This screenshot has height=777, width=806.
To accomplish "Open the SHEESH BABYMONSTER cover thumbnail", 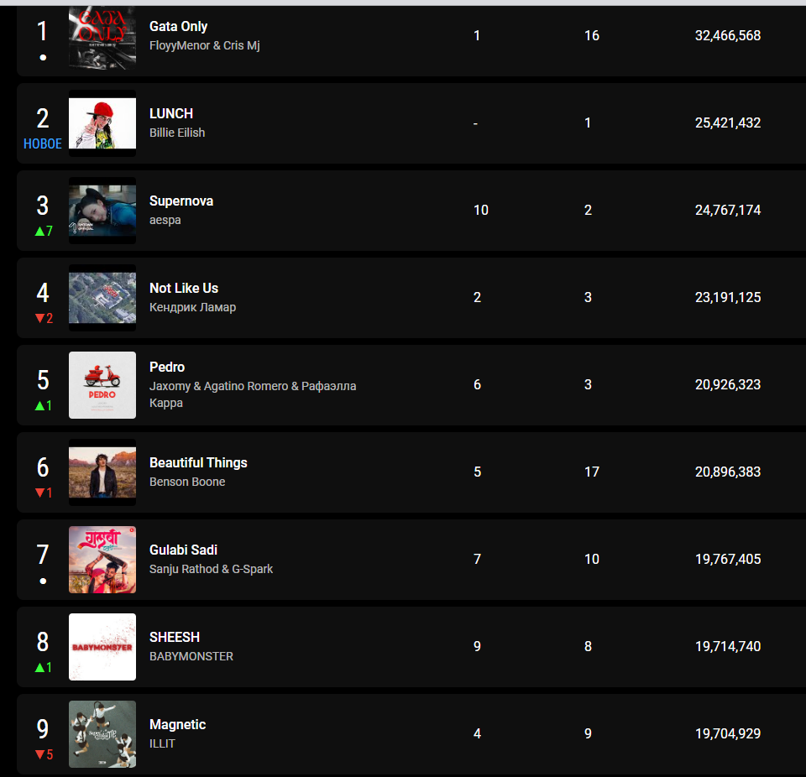I will pyautogui.click(x=102, y=647).
